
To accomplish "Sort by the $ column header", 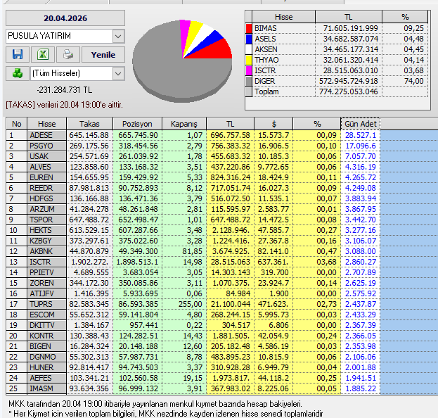I will (273, 124).
